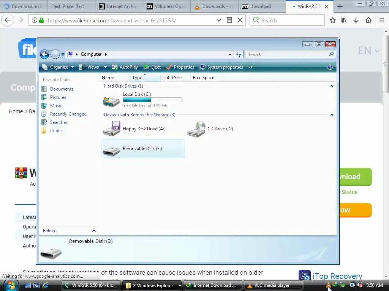Stop loading the page

pyautogui.click(x=240, y=20)
